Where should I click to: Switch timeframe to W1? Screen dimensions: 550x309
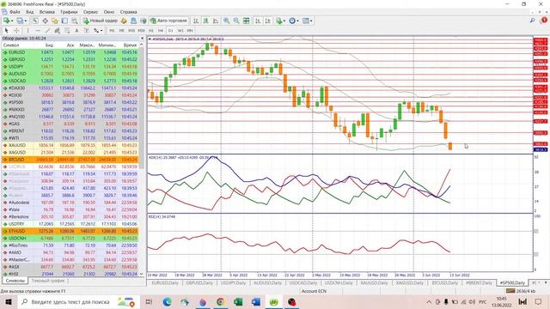click(180, 31)
